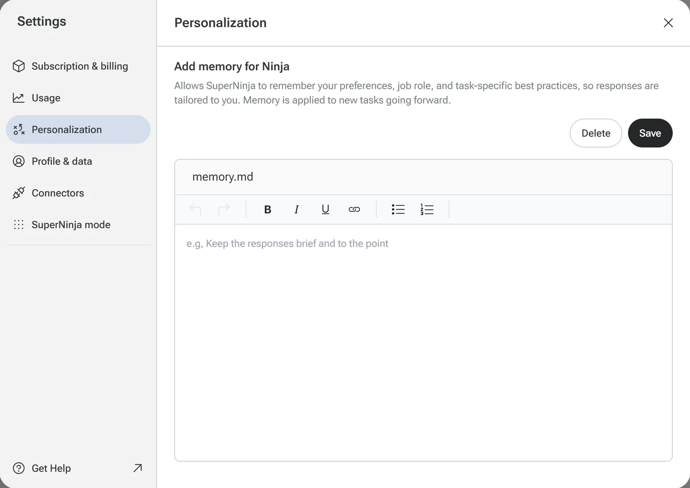This screenshot has height=488, width=690.
Task: Click the memory.md file name
Action: [x=223, y=177]
